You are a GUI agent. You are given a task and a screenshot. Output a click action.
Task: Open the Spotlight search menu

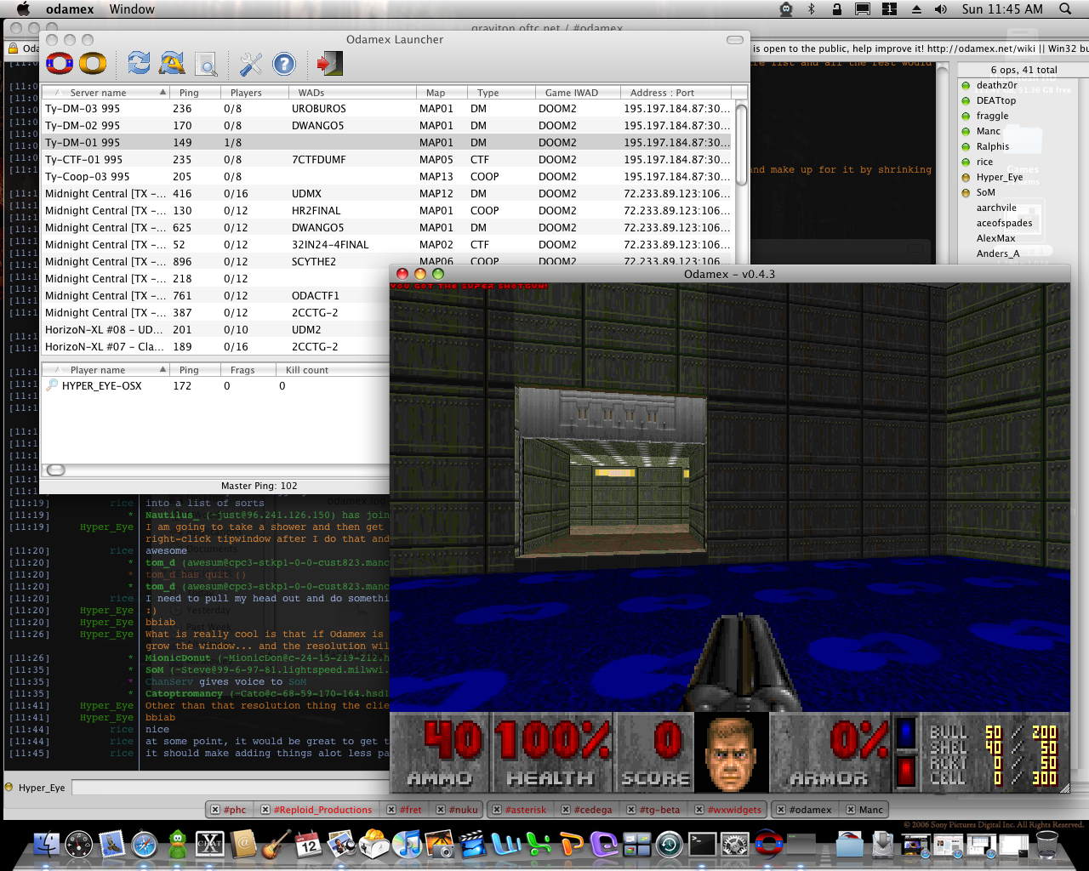coord(1065,9)
